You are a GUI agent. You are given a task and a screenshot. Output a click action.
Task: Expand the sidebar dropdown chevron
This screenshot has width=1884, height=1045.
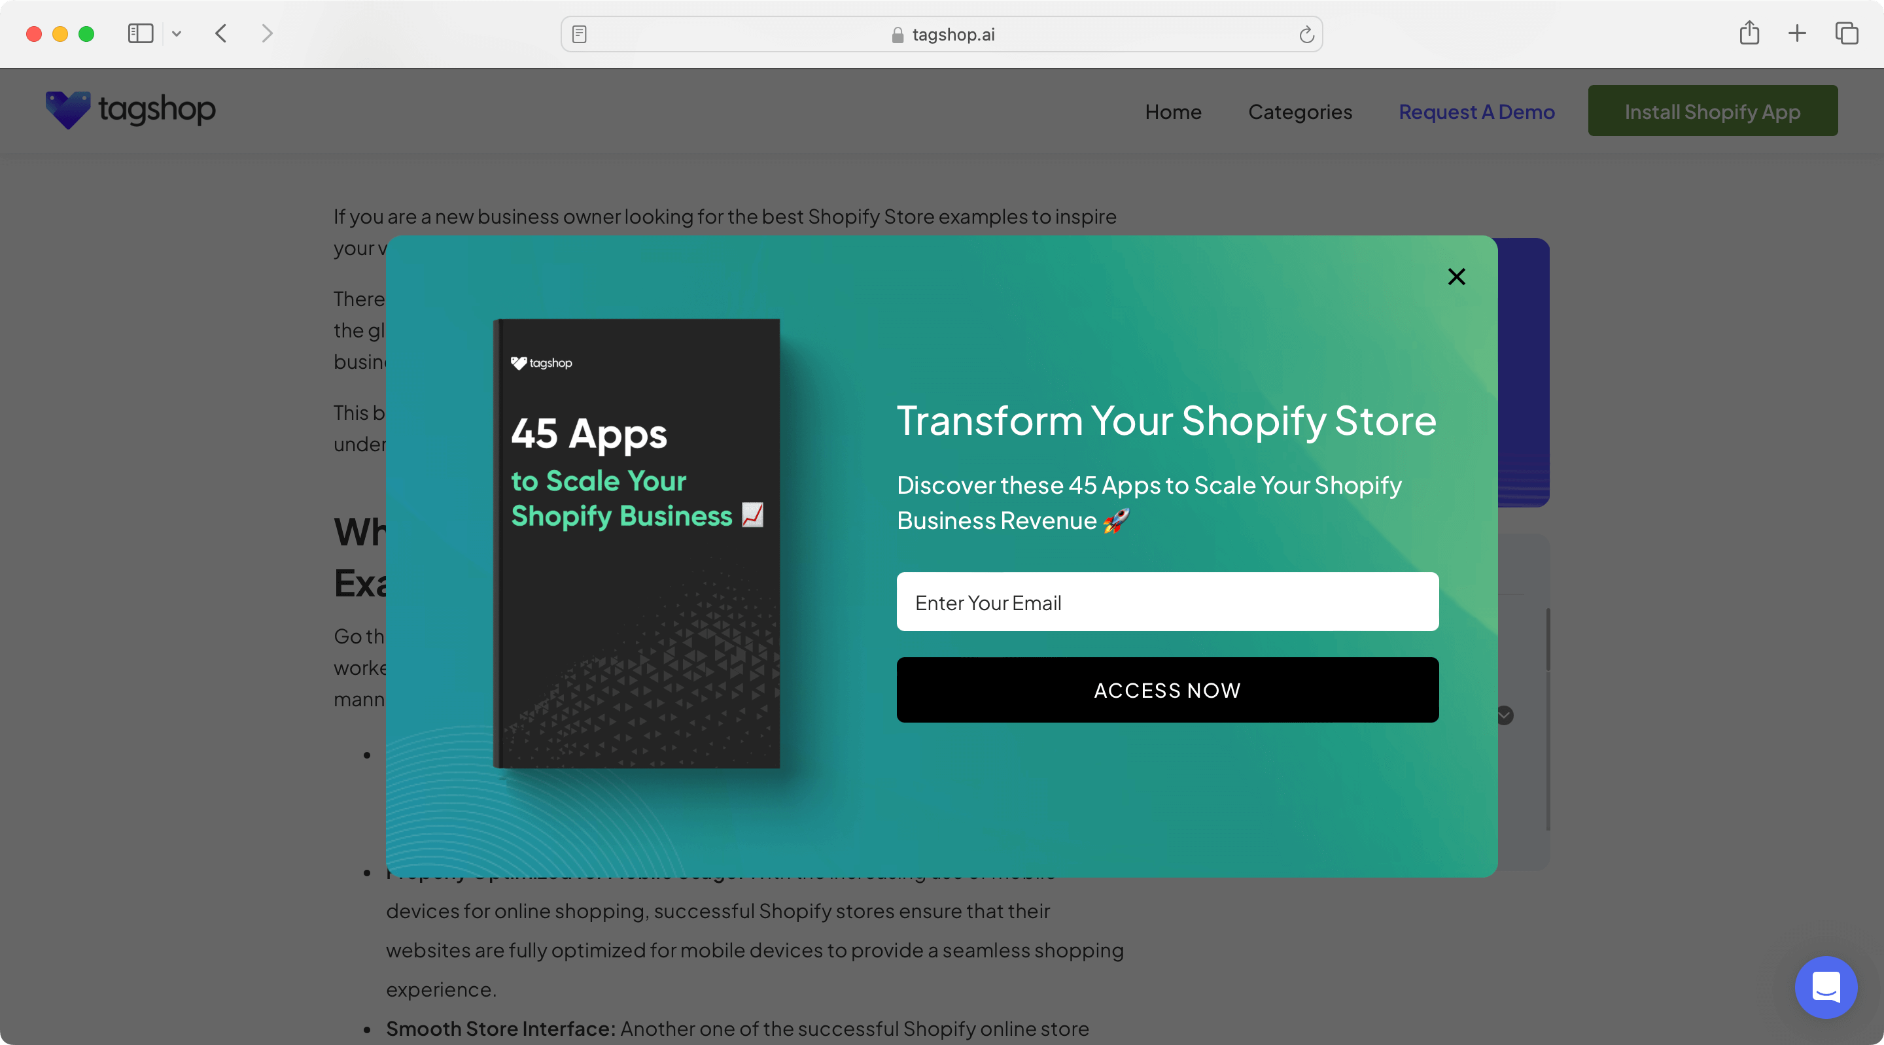click(x=176, y=33)
